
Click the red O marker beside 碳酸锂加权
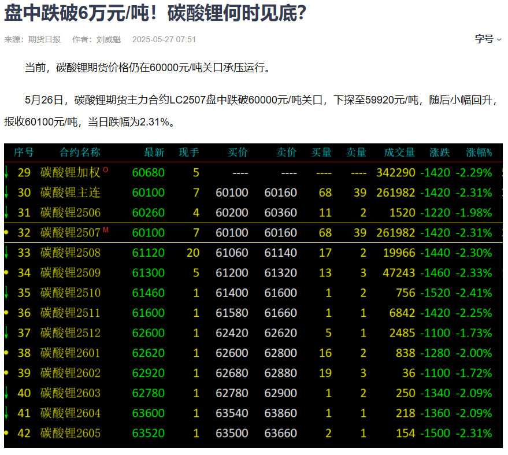[x=106, y=169]
